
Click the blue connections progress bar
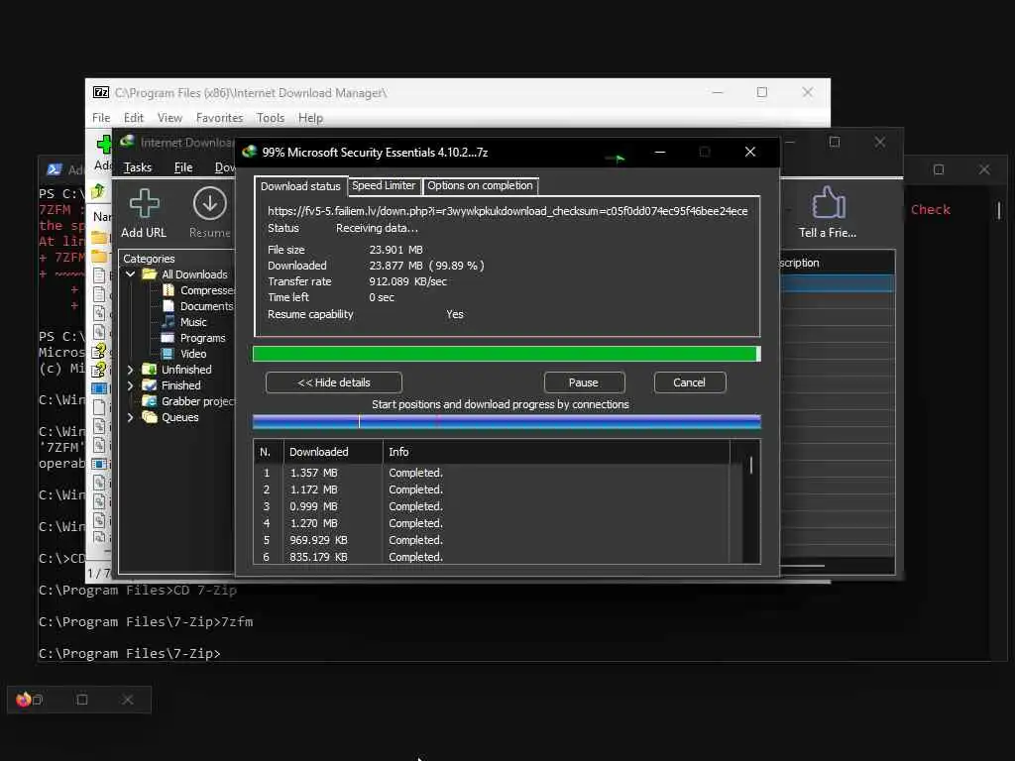(507, 422)
